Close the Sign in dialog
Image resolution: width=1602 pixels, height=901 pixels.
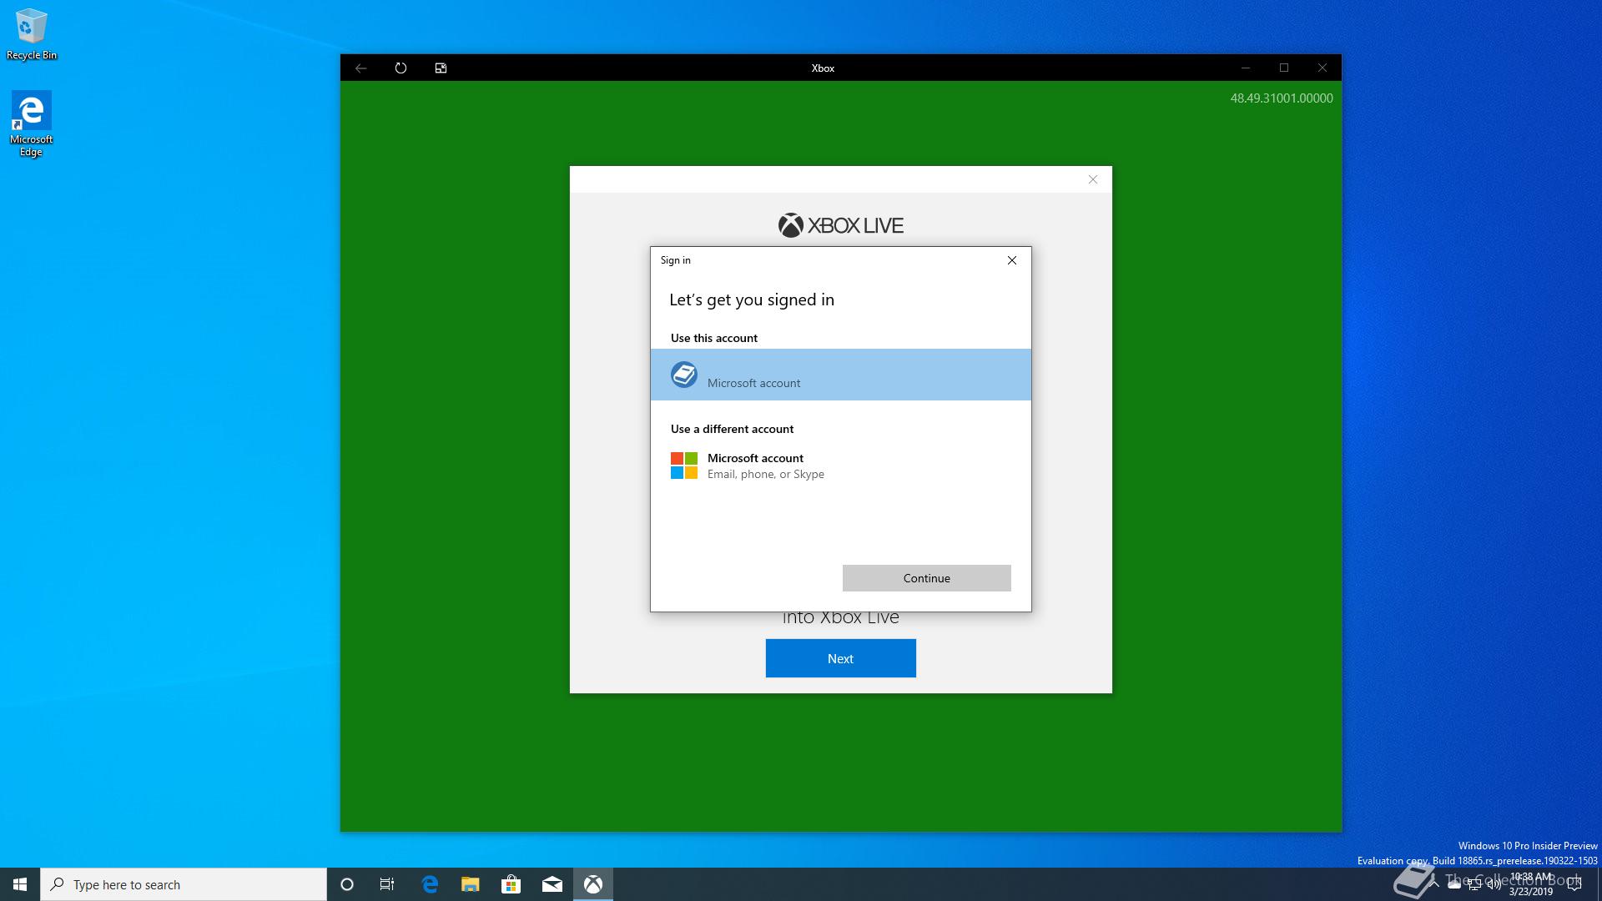click(x=1012, y=260)
